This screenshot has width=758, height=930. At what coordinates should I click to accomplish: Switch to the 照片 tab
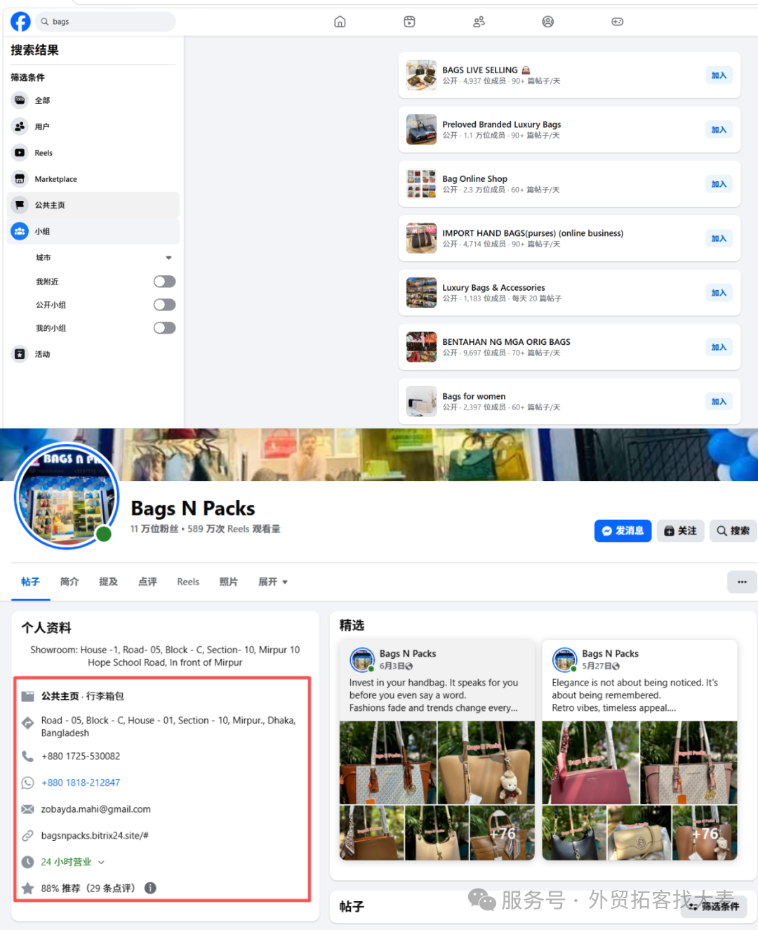coord(228,582)
